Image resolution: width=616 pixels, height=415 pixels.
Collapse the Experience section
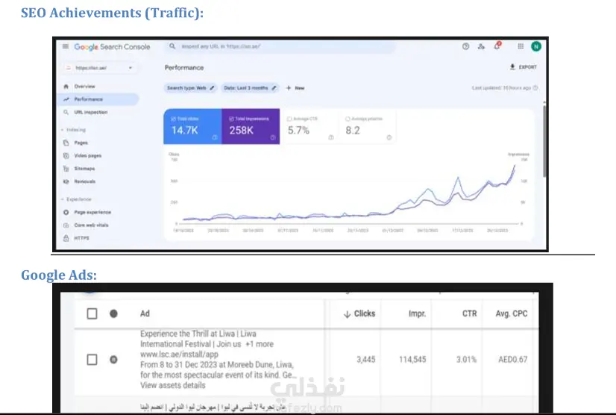tap(76, 199)
